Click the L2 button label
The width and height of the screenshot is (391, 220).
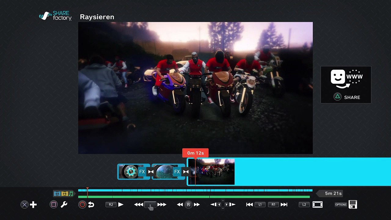(304, 205)
